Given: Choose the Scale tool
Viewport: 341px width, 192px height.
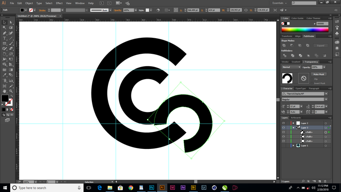Looking at the screenshot, I should [11, 54].
